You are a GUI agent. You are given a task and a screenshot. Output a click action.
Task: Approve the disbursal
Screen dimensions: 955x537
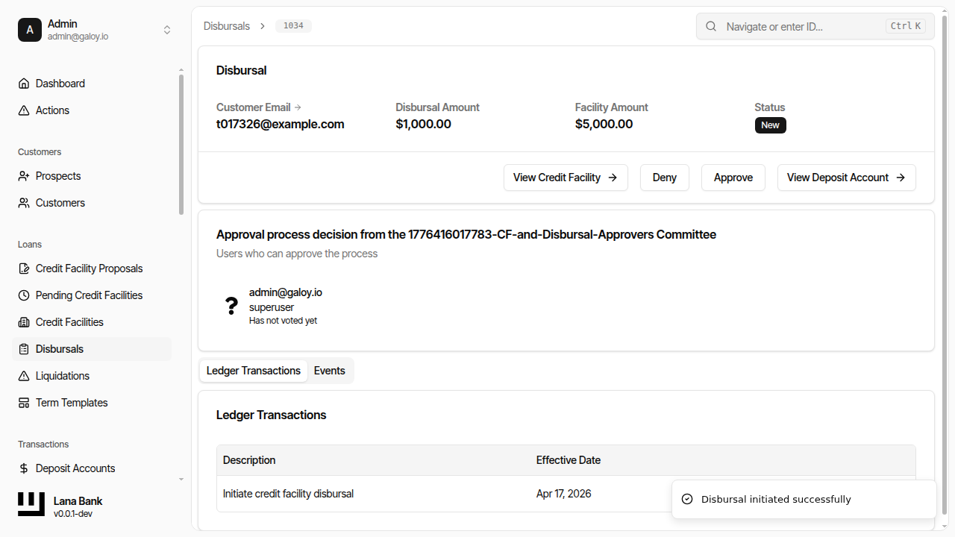click(733, 178)
